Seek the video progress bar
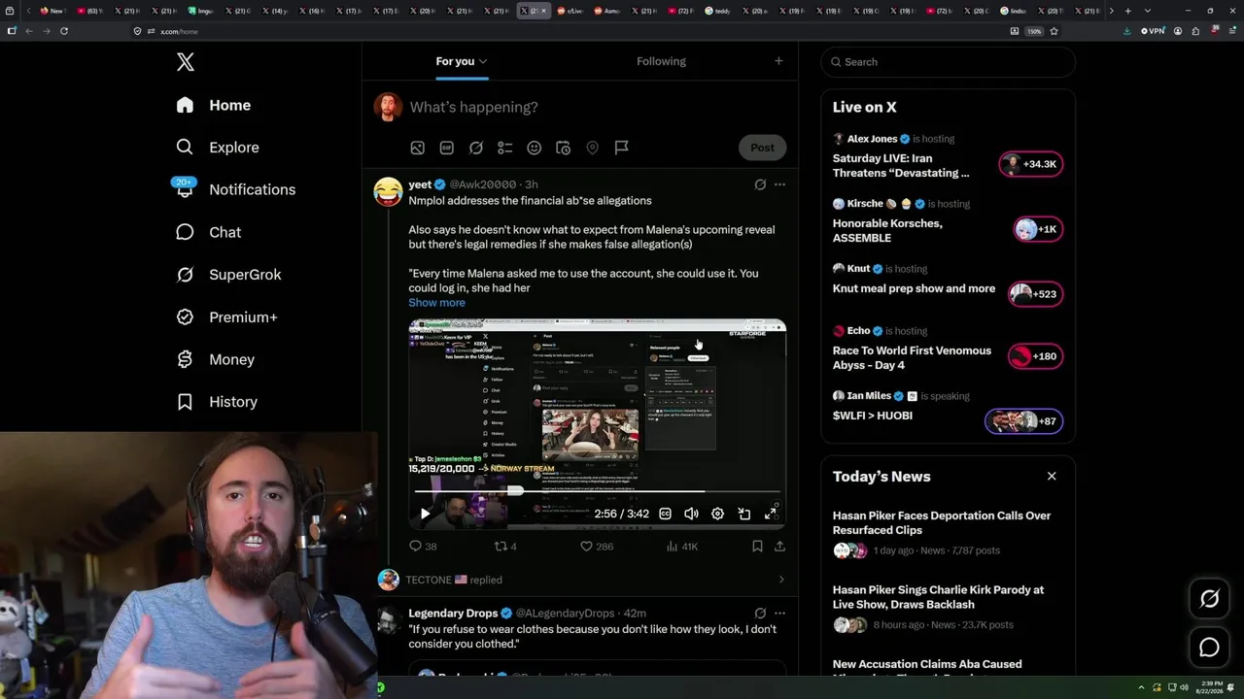Image resolution: width=1244 pixels, height=699 pixels. [x=597, y=491]
